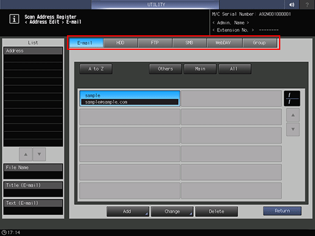Click the Text (E-mail) field

tap(33, 207)
